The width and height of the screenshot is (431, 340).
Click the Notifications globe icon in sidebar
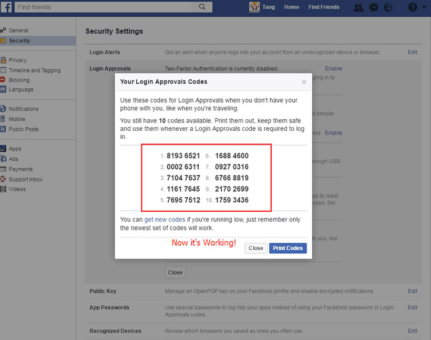[x=3, y=109]
